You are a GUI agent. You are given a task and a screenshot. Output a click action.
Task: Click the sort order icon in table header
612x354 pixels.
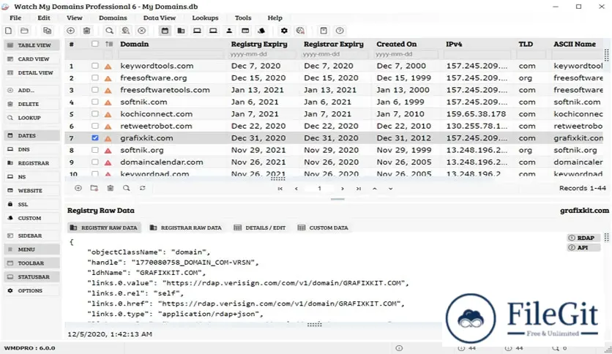109,44
